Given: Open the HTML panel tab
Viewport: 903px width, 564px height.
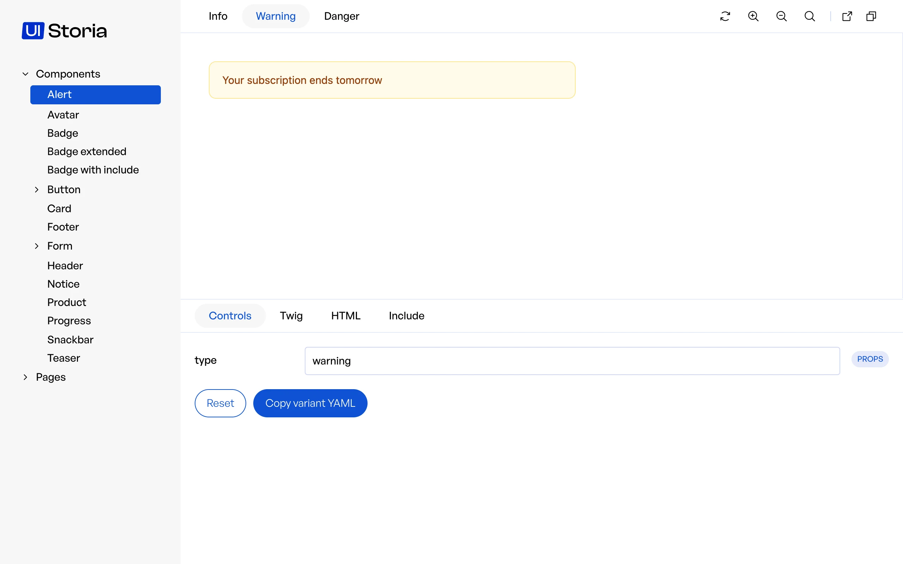Looking at the screenshot, I should [346, 315].
